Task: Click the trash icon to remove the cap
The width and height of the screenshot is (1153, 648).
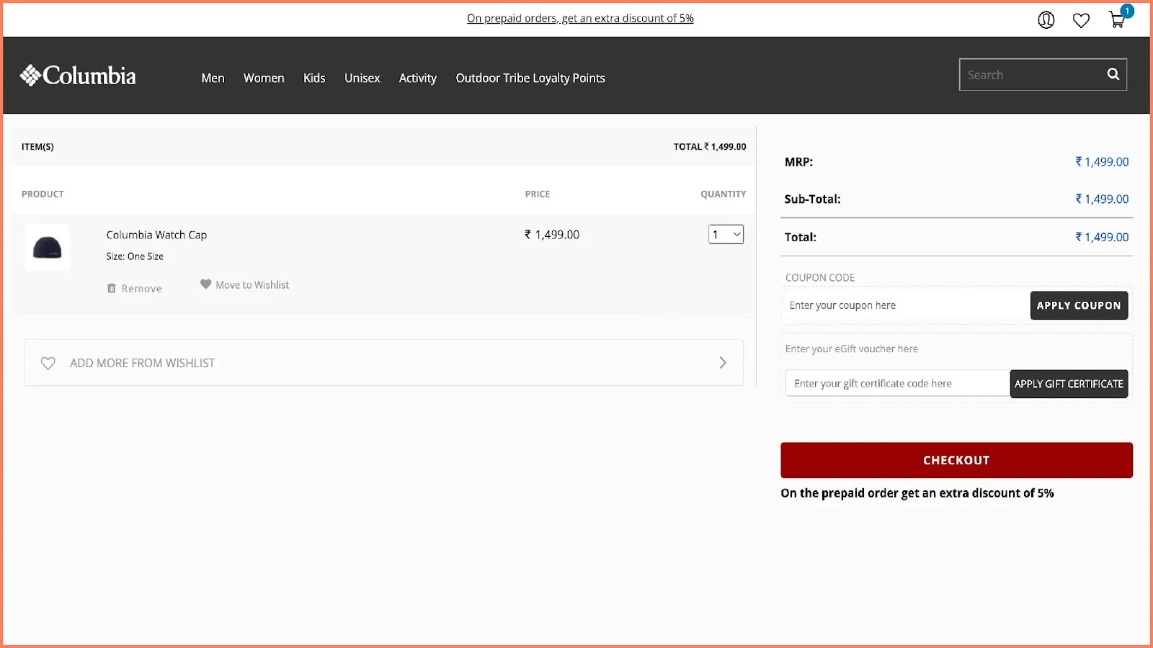Action: click(112, 287)
